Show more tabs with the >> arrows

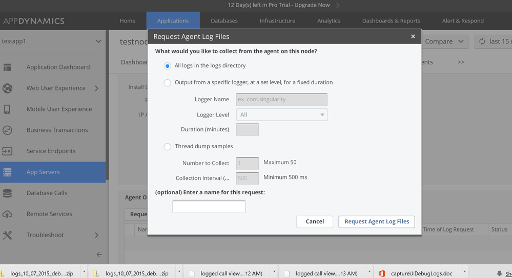point(461,62)
